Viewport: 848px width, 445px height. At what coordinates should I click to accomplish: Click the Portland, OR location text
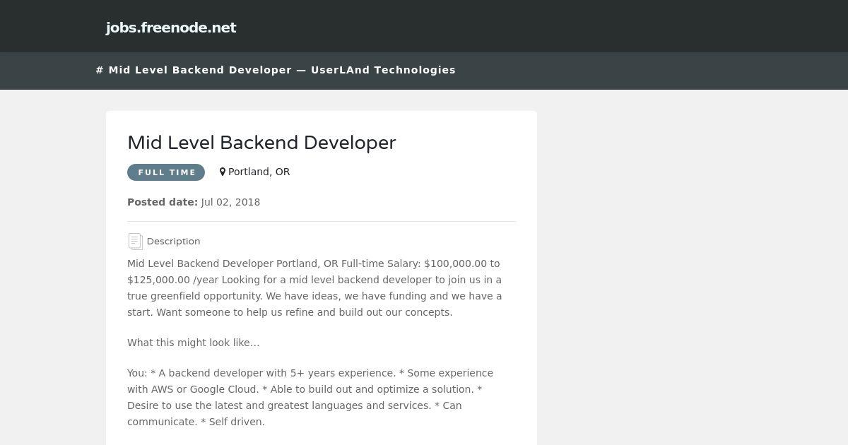[259, 172]
